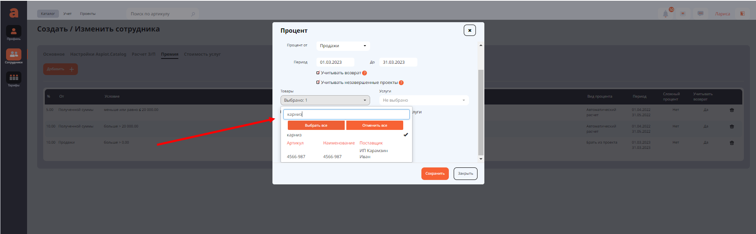Screen dimensions: 756x234
Task: Click help icon beside Учитывать незавершенные проекты
Action: (x=401, y=83)
